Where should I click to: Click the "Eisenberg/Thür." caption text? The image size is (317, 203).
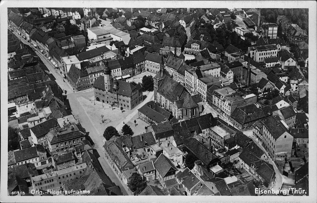280,191
